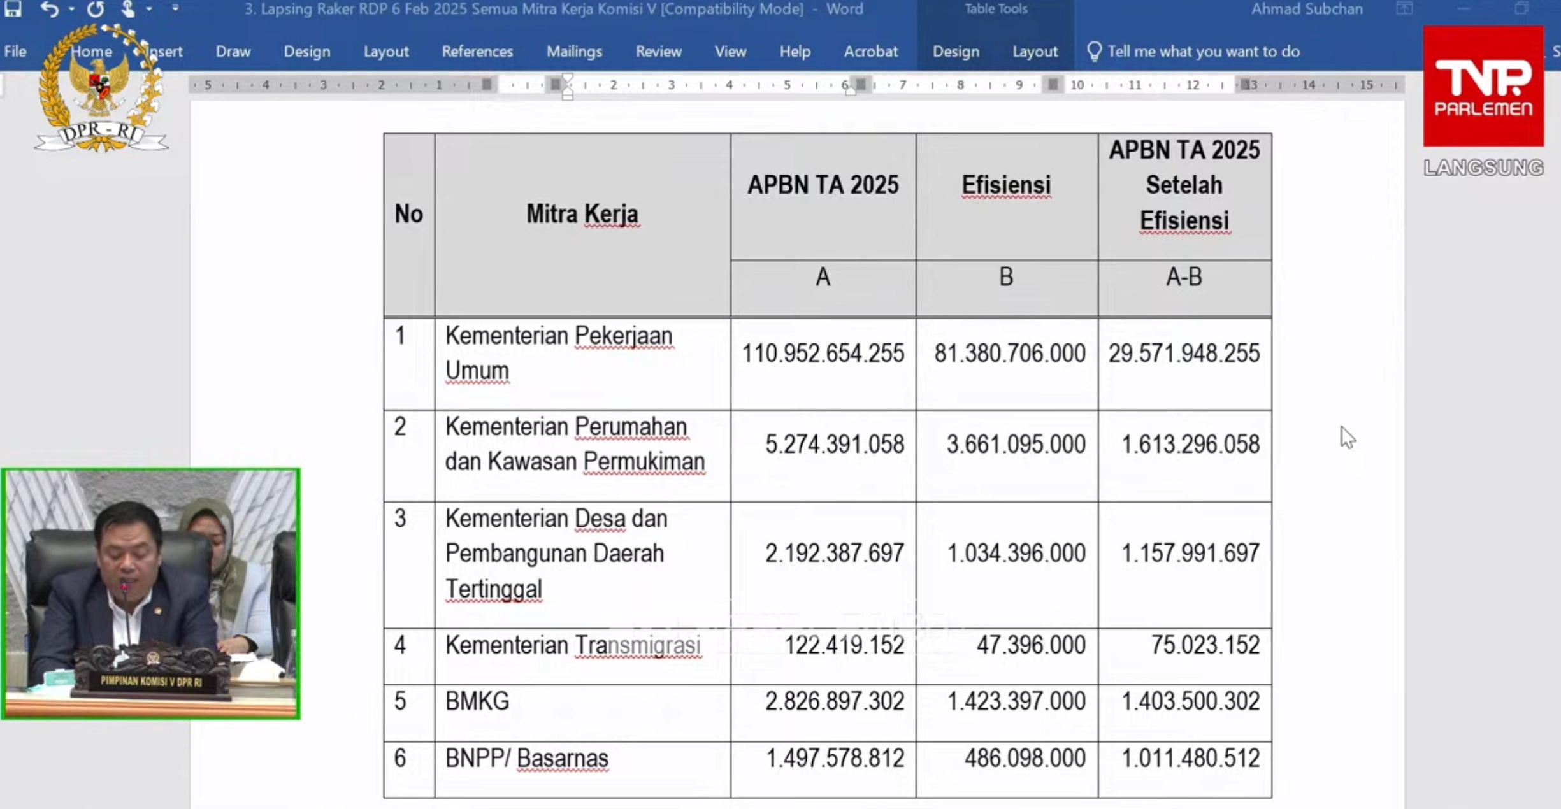Expand the Touch/Mouse Mode dropdown arrow
The image size is (1561, 809).
149,9
